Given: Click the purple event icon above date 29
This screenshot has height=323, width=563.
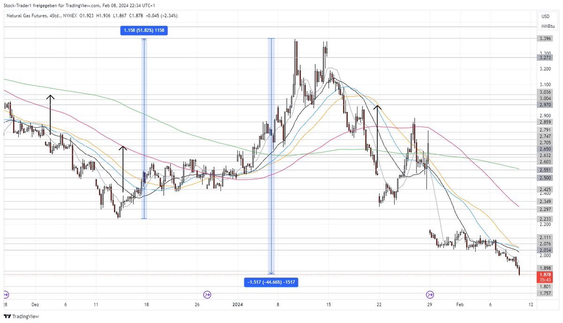Looking at the screenshot, I should point(430,294).
